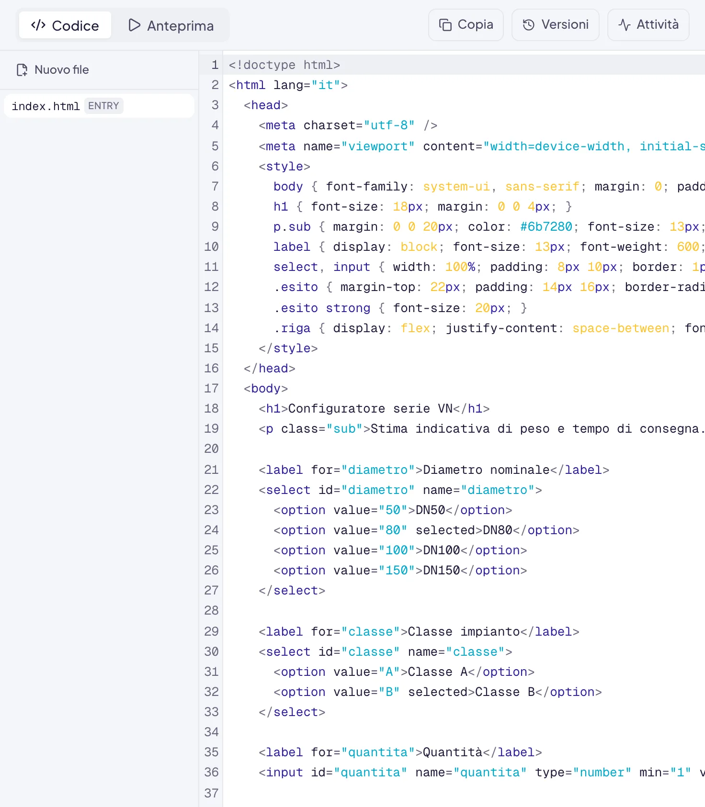Click the closing </style> tag
Image resolution: width=705 pixels, height=807 pixels.
[x=288, y=348]
